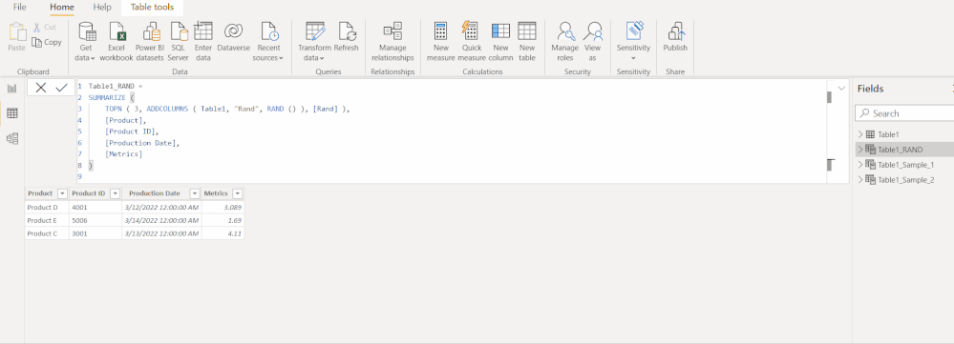Switch to the Table tools tab
Screen dimensions: 954x344
152,8
